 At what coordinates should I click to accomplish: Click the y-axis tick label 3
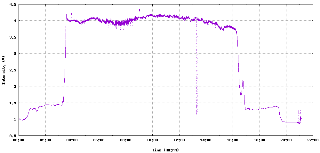click(x=15, y=54)
